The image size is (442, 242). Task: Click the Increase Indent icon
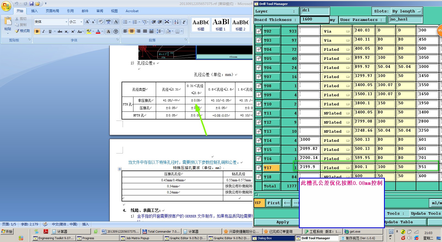(160, 22)
